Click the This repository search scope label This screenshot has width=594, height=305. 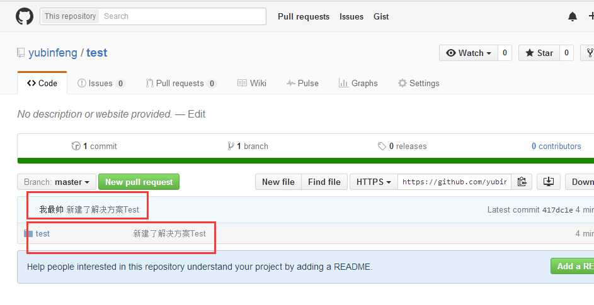point(70,16)
